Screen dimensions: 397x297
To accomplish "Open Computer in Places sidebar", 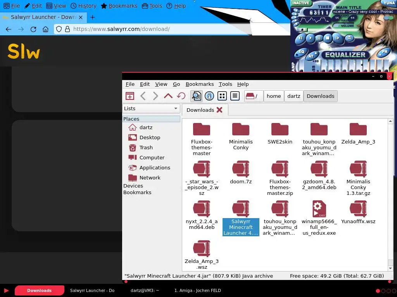I will coord(151,158).
